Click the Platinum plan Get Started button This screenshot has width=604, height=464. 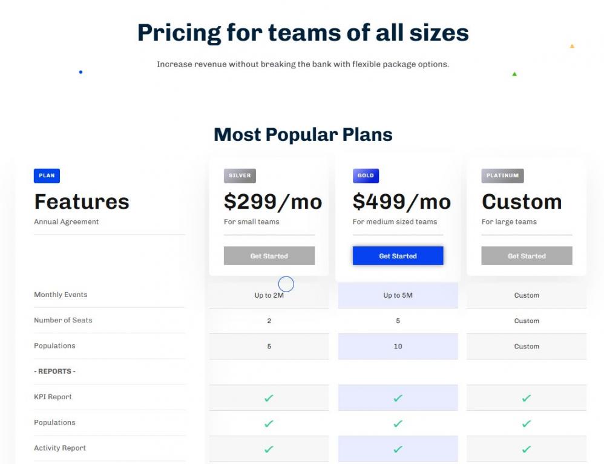coord(527,256)
